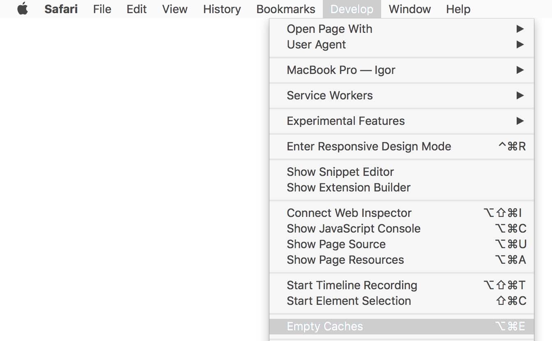Expand the MacBook Pro — Igor submenu
Image resolution: width=552 pixels, height=341 pixels.
341,70
